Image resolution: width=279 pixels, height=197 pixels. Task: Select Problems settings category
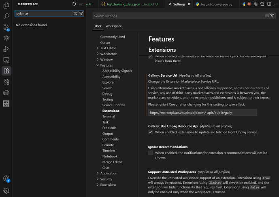click(x=109, y=128)
